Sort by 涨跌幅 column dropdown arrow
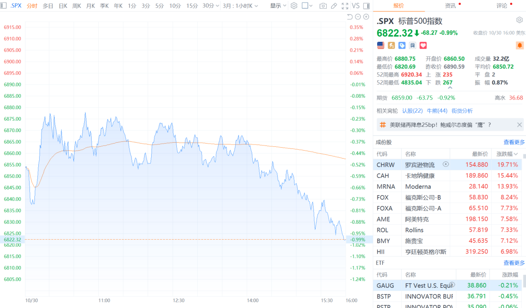Image resolution: width=526 pixels, height=308 pixels. 515,154
